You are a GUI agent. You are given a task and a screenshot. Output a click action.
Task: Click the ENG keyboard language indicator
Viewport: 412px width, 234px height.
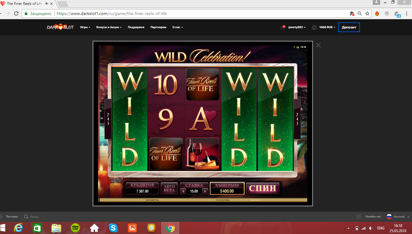tap(381, 228)
